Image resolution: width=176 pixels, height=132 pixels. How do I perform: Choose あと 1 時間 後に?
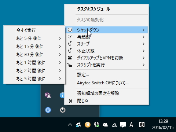click(34, 63)
